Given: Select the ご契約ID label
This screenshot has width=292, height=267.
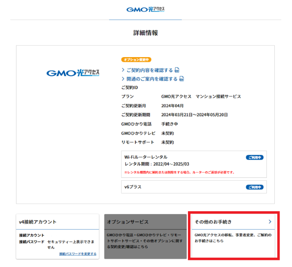Looking at the screenshot, I should (130, 87).
